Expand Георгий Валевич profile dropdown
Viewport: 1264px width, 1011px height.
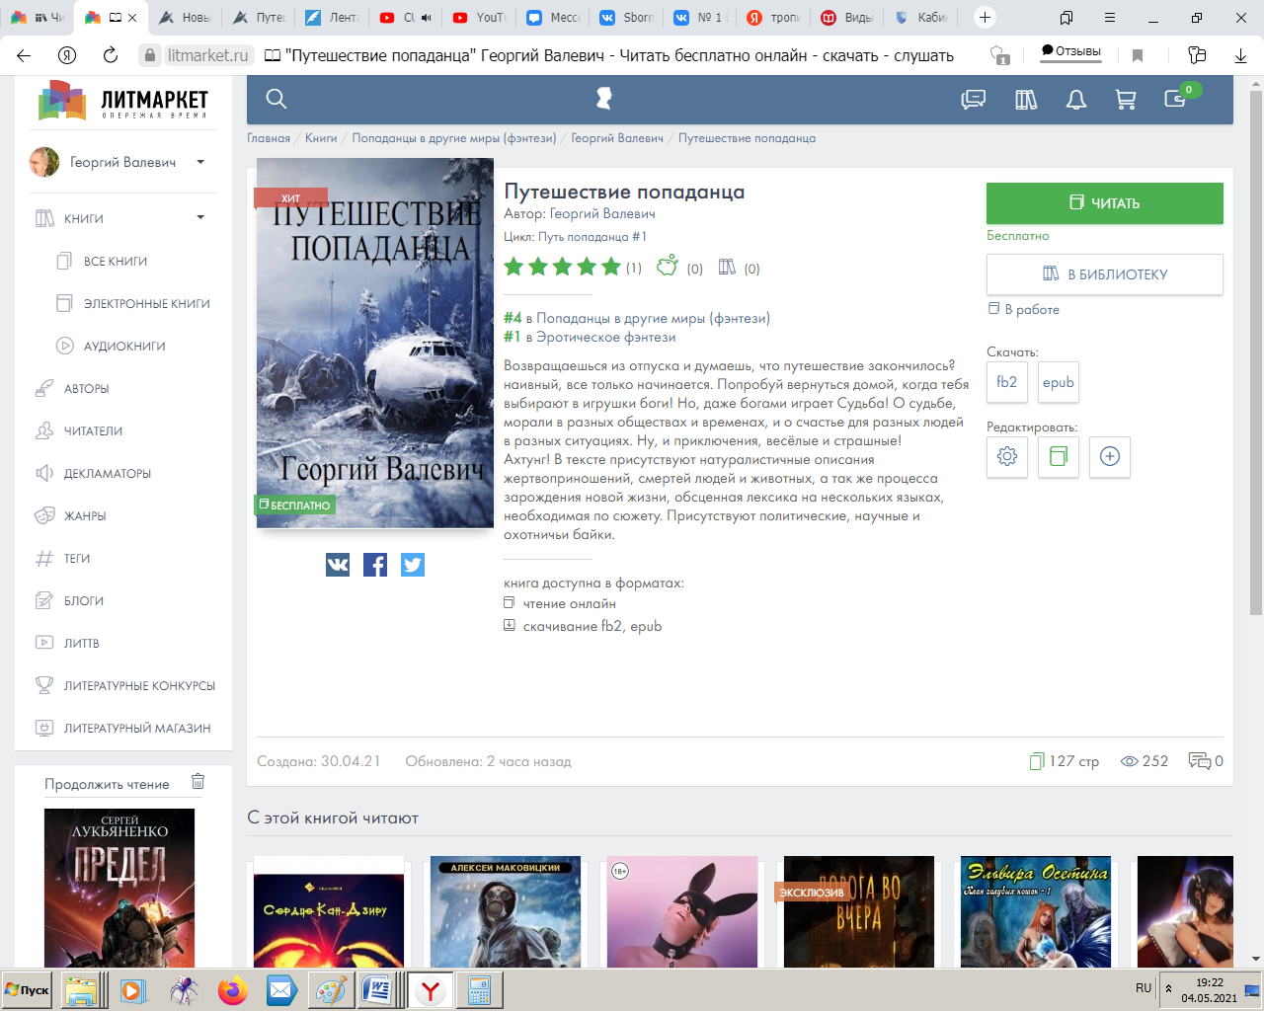(x=200, y=162)
